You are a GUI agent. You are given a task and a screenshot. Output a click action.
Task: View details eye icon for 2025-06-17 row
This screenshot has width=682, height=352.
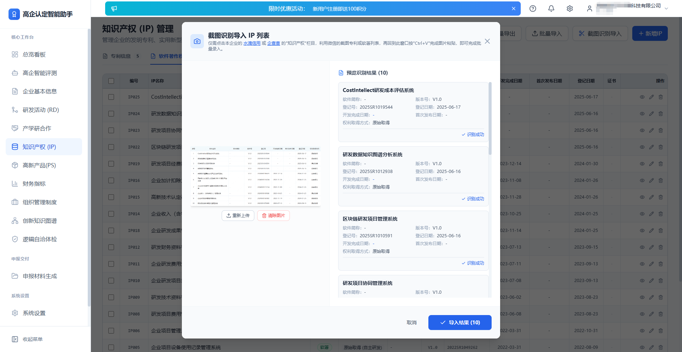tap(642, 97)
